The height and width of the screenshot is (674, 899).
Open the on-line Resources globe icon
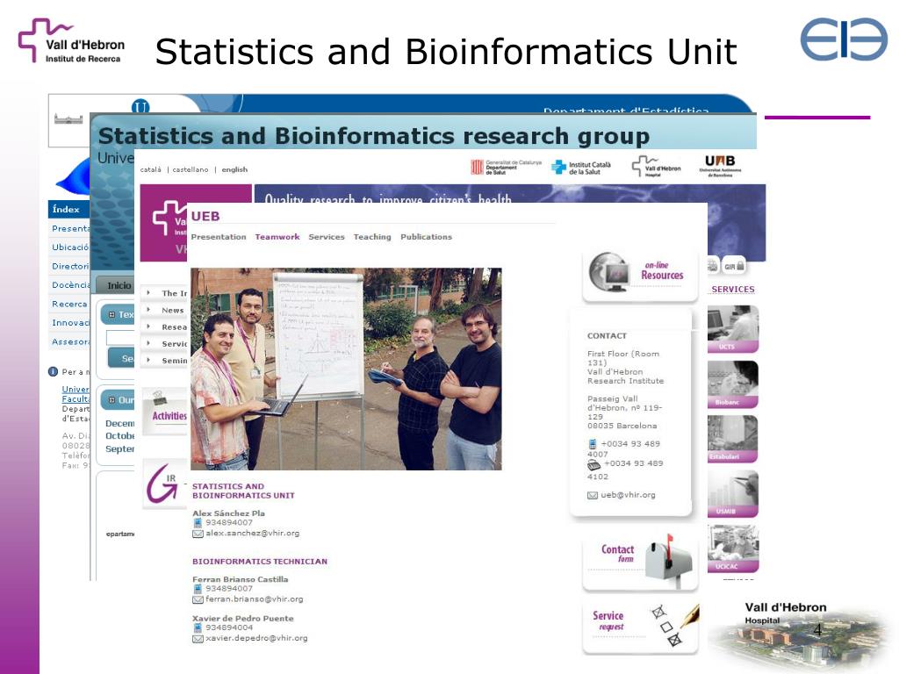(x=609, y=273)
